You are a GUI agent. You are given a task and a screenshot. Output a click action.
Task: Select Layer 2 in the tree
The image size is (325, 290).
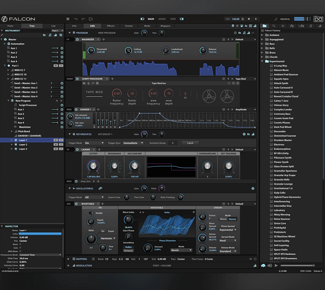23,144
